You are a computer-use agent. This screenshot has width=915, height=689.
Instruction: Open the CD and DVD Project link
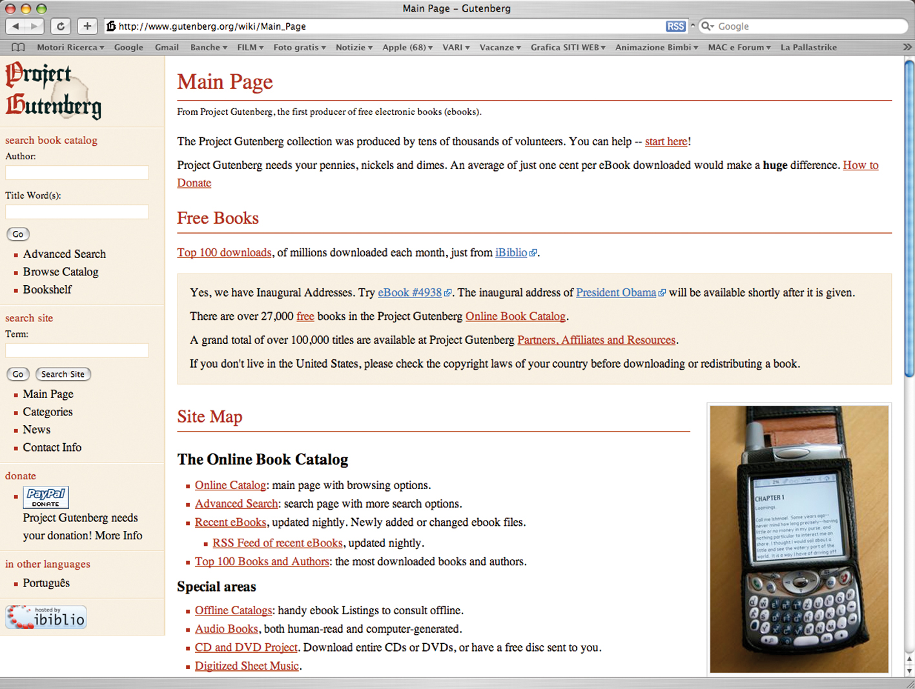pos(246,647)
